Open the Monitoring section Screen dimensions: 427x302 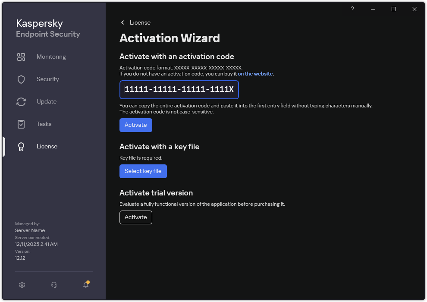pyautogui.click(x=51, y=57)
